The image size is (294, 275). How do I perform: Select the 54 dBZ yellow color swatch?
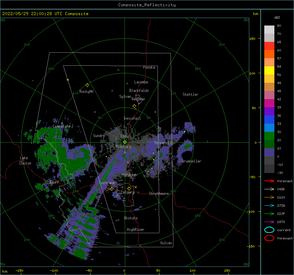(x=269, y=70)
